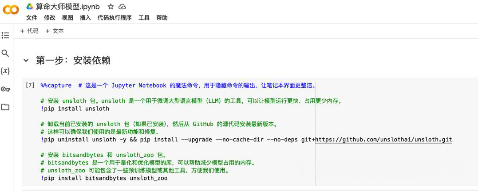Open the github.com/unslothai/unsloth.git link
The width and height of the screenshot is (478, 191).
[383, 140]
